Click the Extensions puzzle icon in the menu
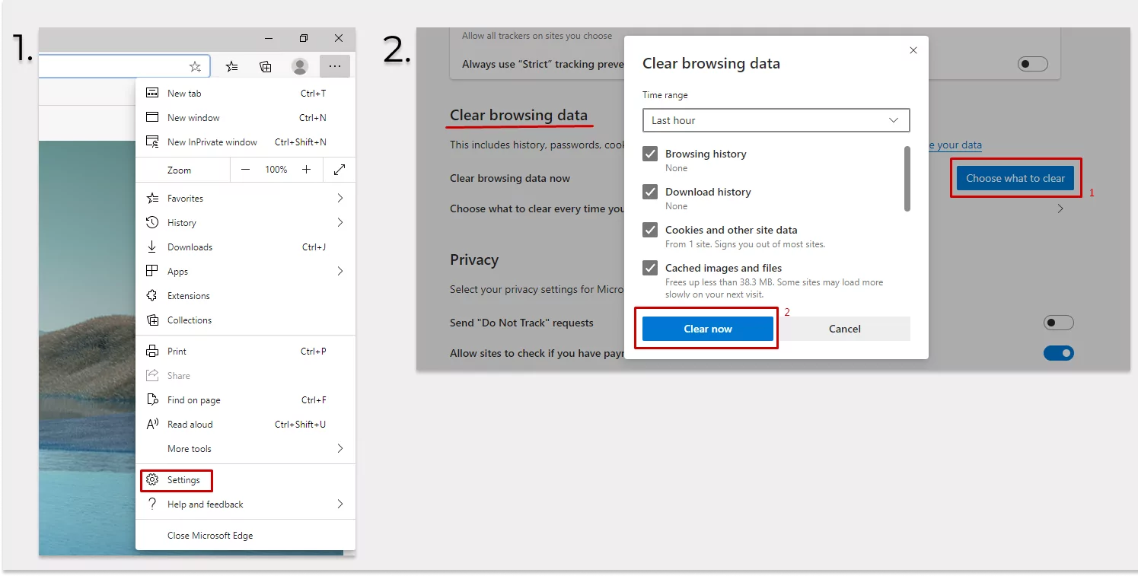This screenshot has width=1138, height=576. (x=152, y=295)
